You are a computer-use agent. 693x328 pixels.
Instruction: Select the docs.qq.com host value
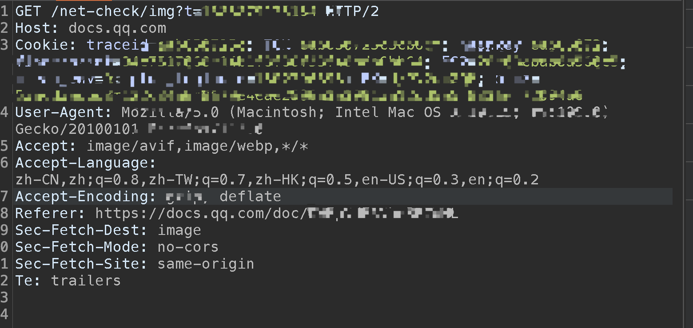tap(117, 28)
